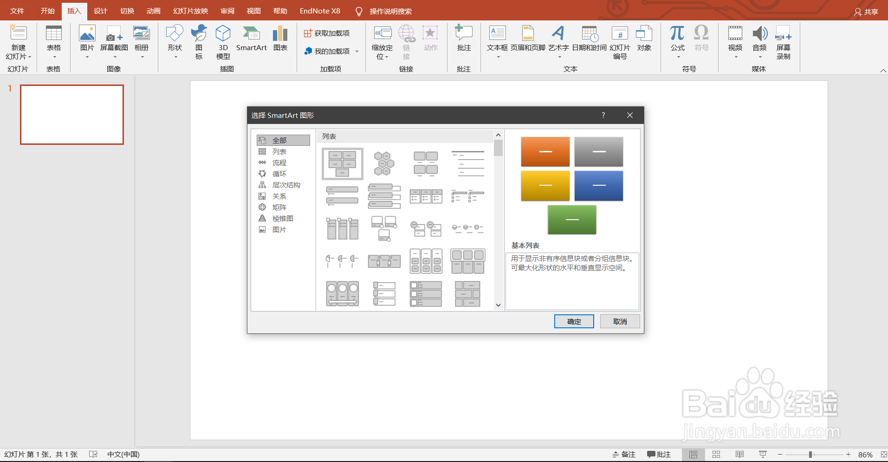888x462 pixels.
Task: Open the Screenshot (屏幕截图) tool
Action: click(114, 33)
